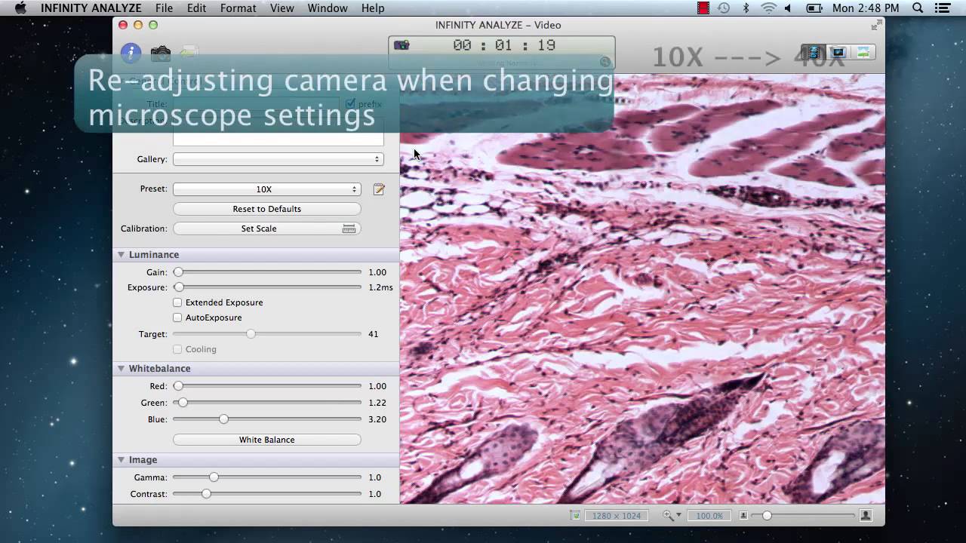Click Reset to Defaults button
Viewport: 966px width, 543px height.
267,209
